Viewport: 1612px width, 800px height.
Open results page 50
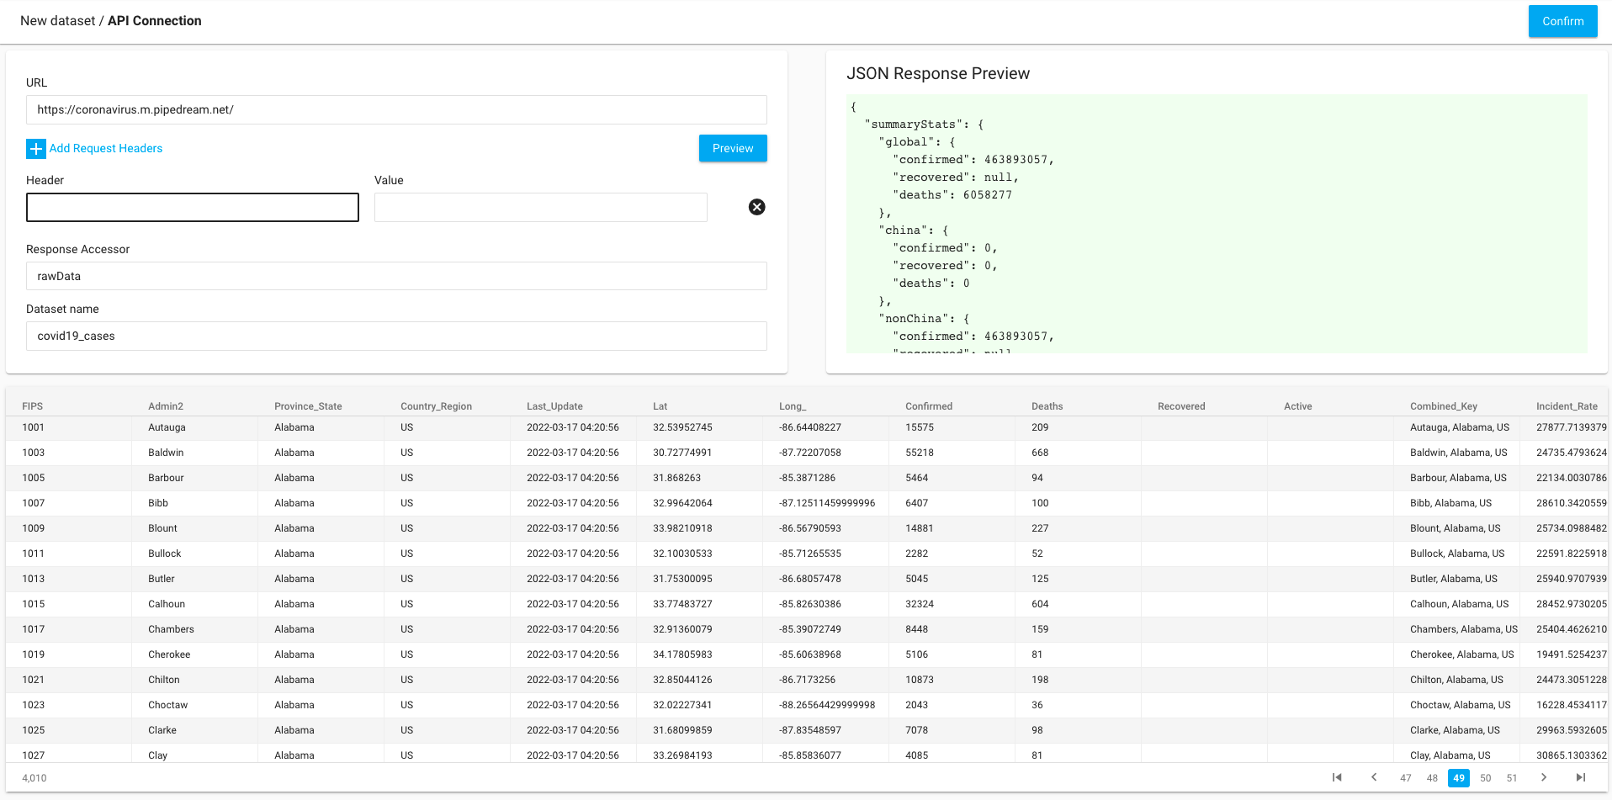tap(1485, 778)
